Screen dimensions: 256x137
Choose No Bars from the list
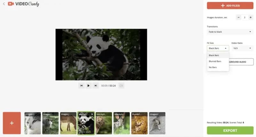(212, 67)
